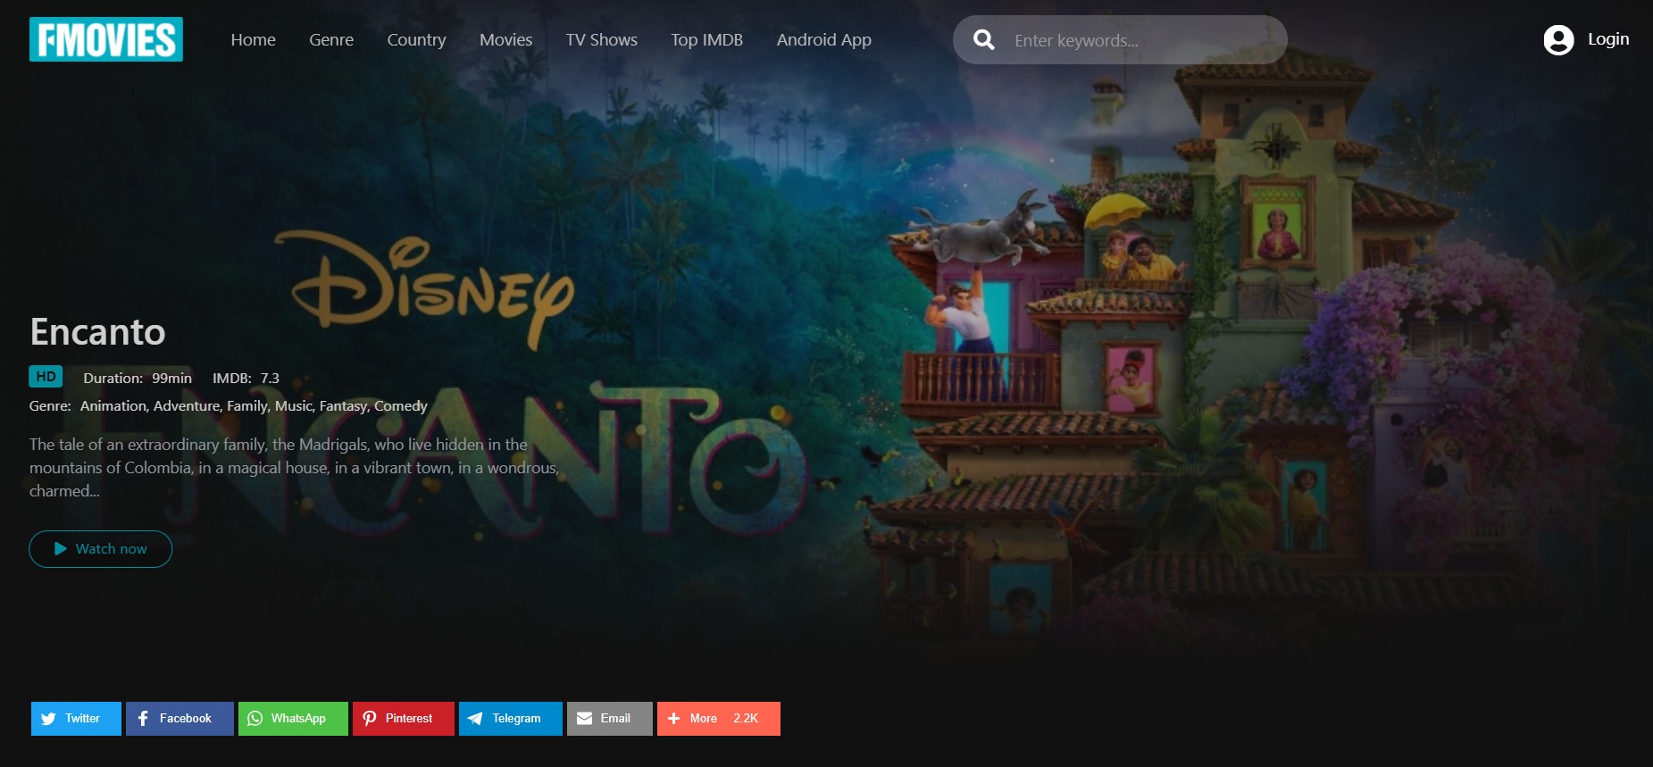Click the Login link
The width and height of the screenshot is (1653, 767).
pyautogui.click(x=1607, y=39)
